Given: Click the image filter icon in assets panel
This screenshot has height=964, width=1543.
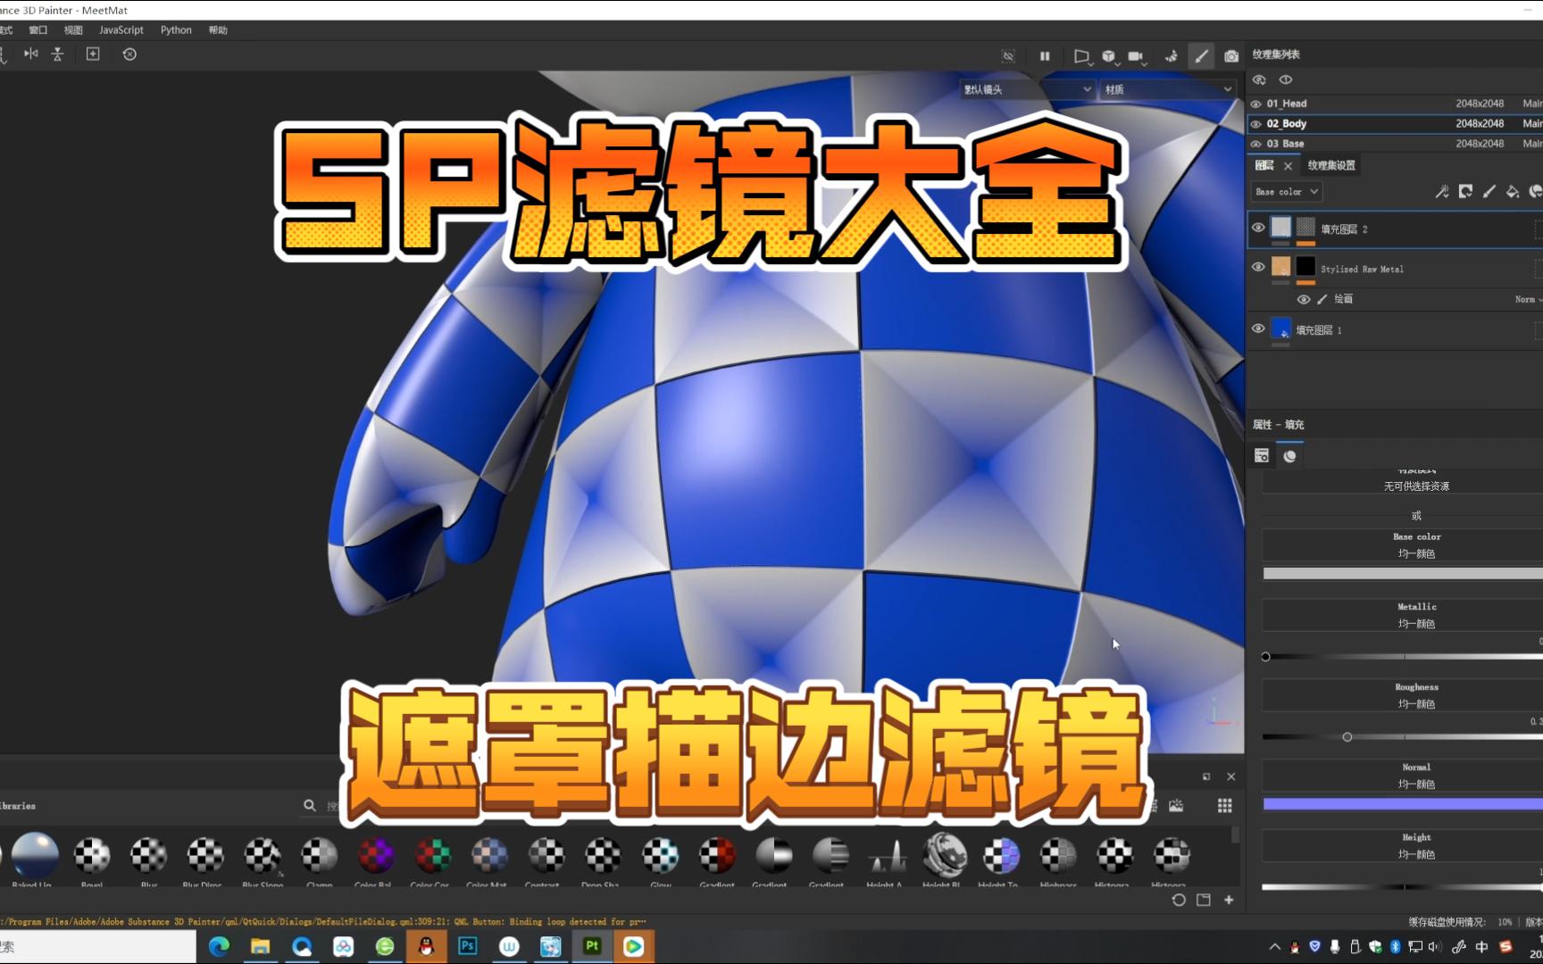Looking at the screenshot, I should [x=1176, y=806].
